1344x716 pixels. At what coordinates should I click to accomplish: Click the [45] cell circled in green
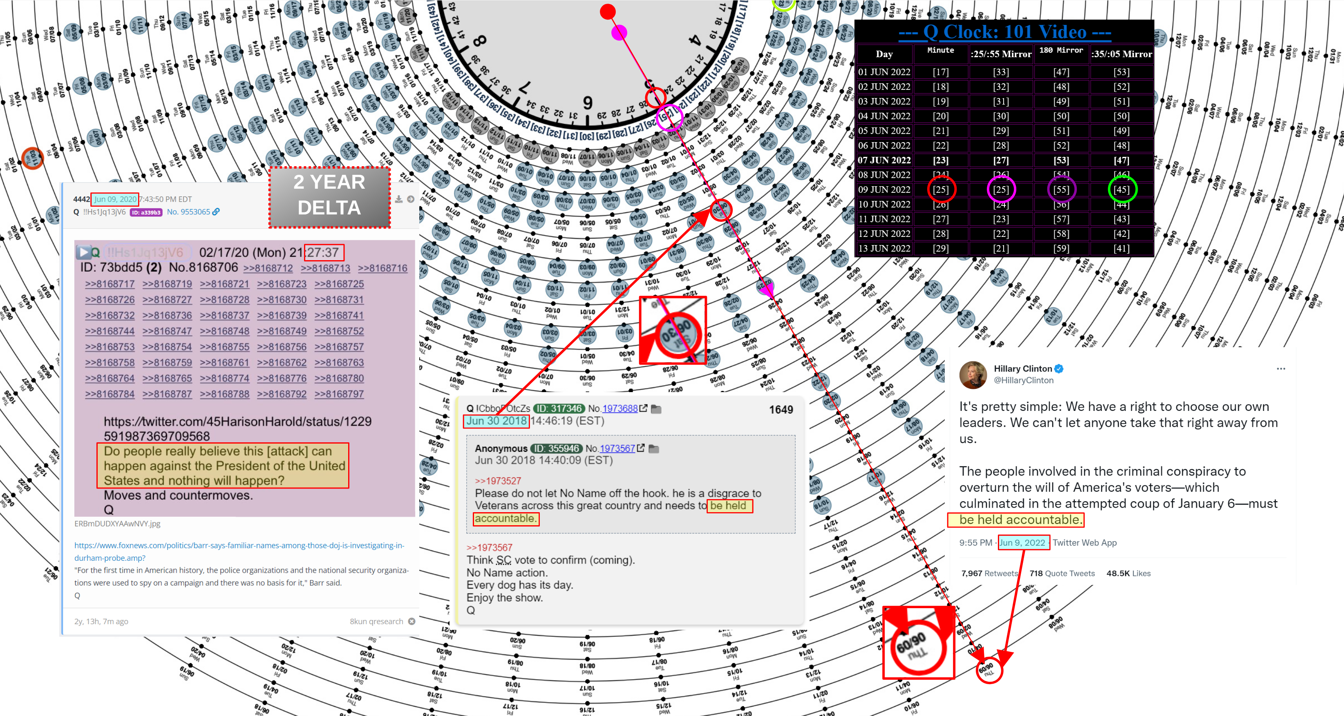(x=1122, y=189)
